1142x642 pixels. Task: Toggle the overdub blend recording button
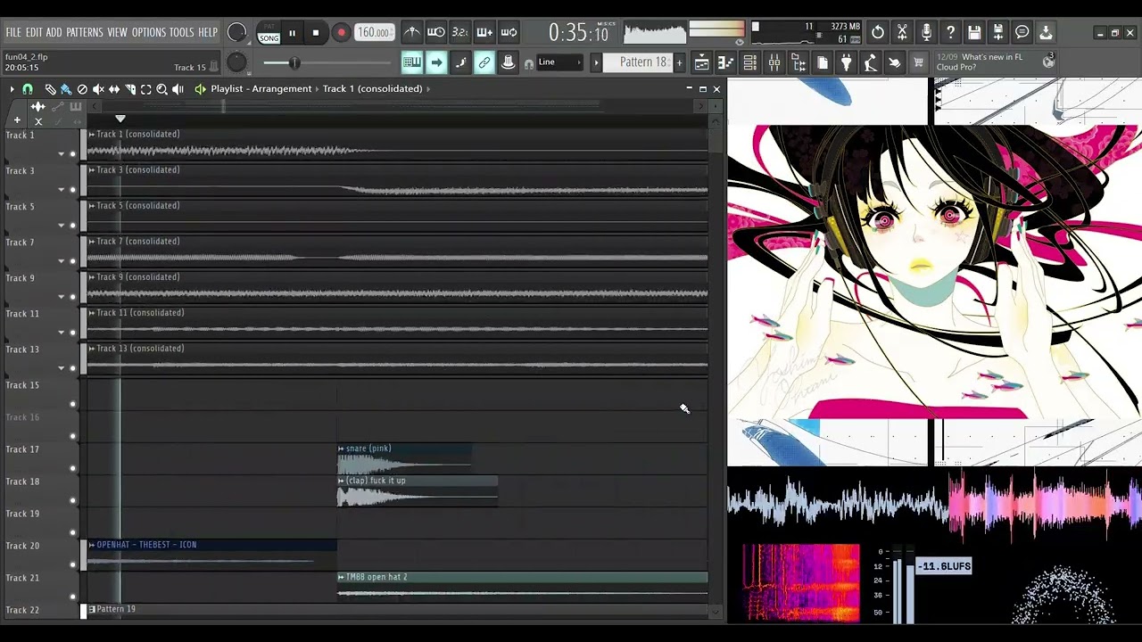click(x=484, y=33)
